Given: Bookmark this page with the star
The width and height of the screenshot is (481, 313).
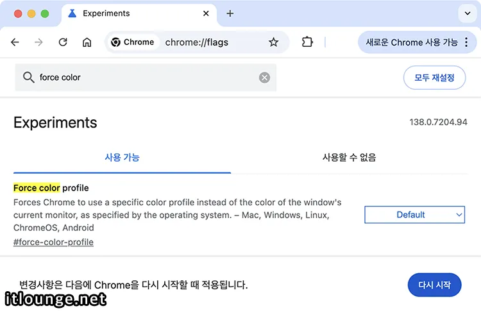Looking at the screenshot, I should 273,42.
